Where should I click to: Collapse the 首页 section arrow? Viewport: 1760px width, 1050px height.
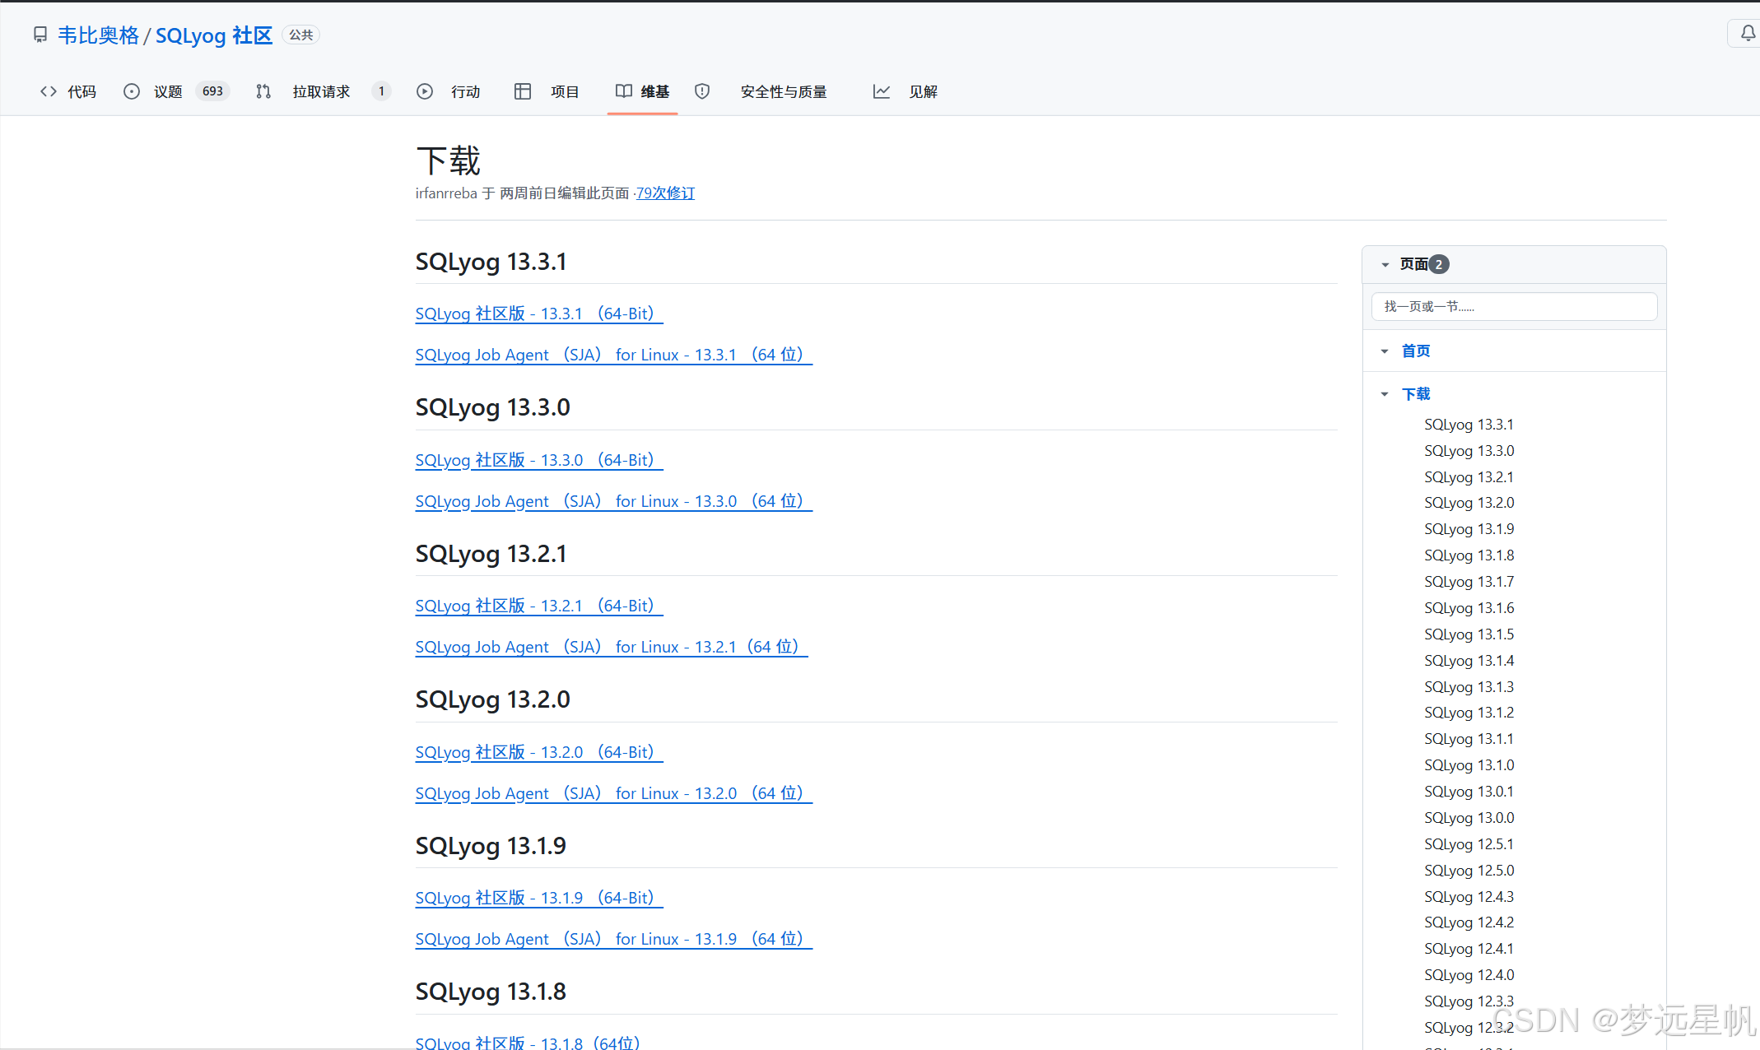[1385, 351]
